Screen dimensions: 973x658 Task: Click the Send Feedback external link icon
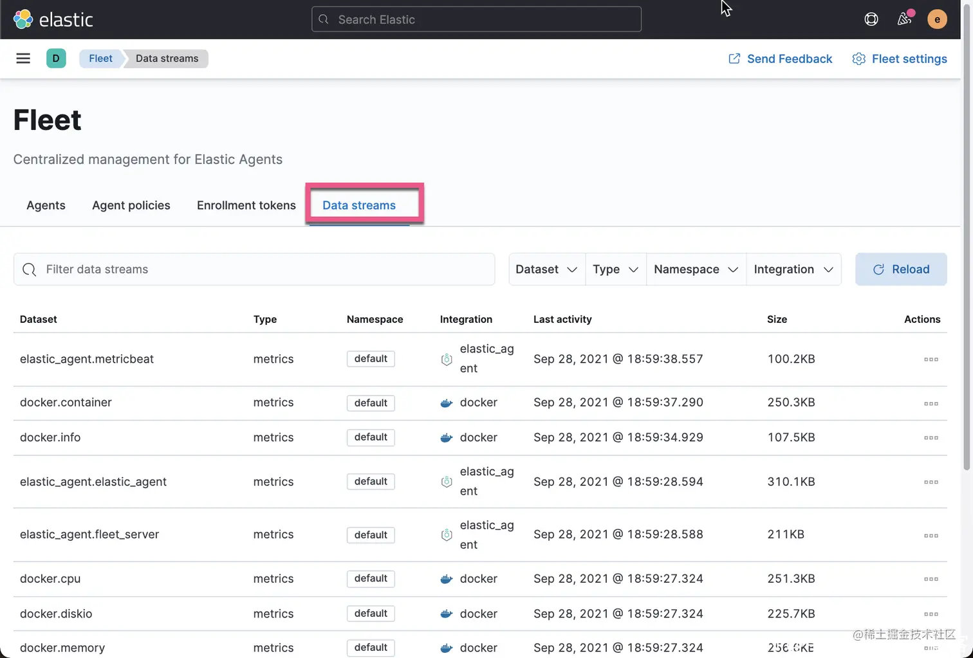[734, 59]
